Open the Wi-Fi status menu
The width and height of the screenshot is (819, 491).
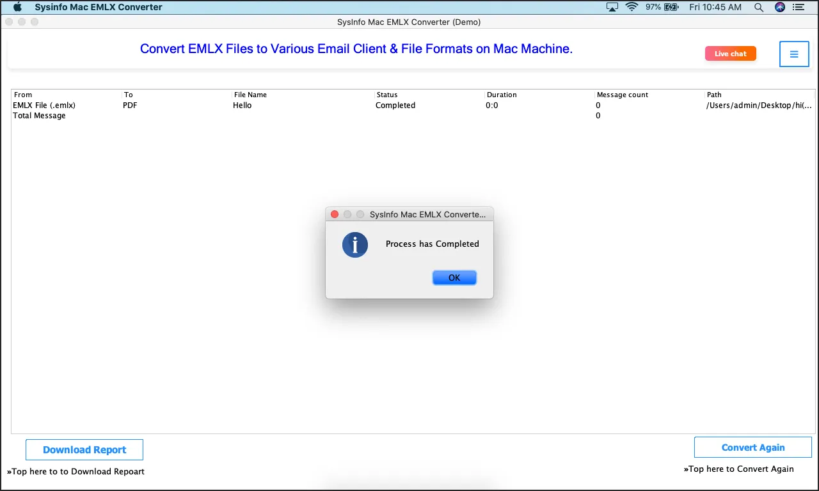pos(632,7)
